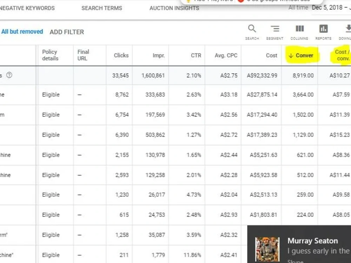Screen dimensions: 351x263
Task: Sort by the CTR column header
Action: coord(196,55)
